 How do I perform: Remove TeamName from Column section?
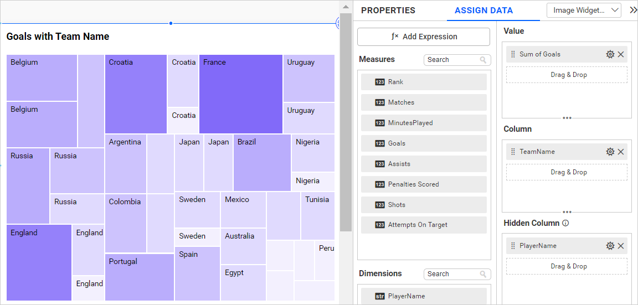tap(621, 152)
